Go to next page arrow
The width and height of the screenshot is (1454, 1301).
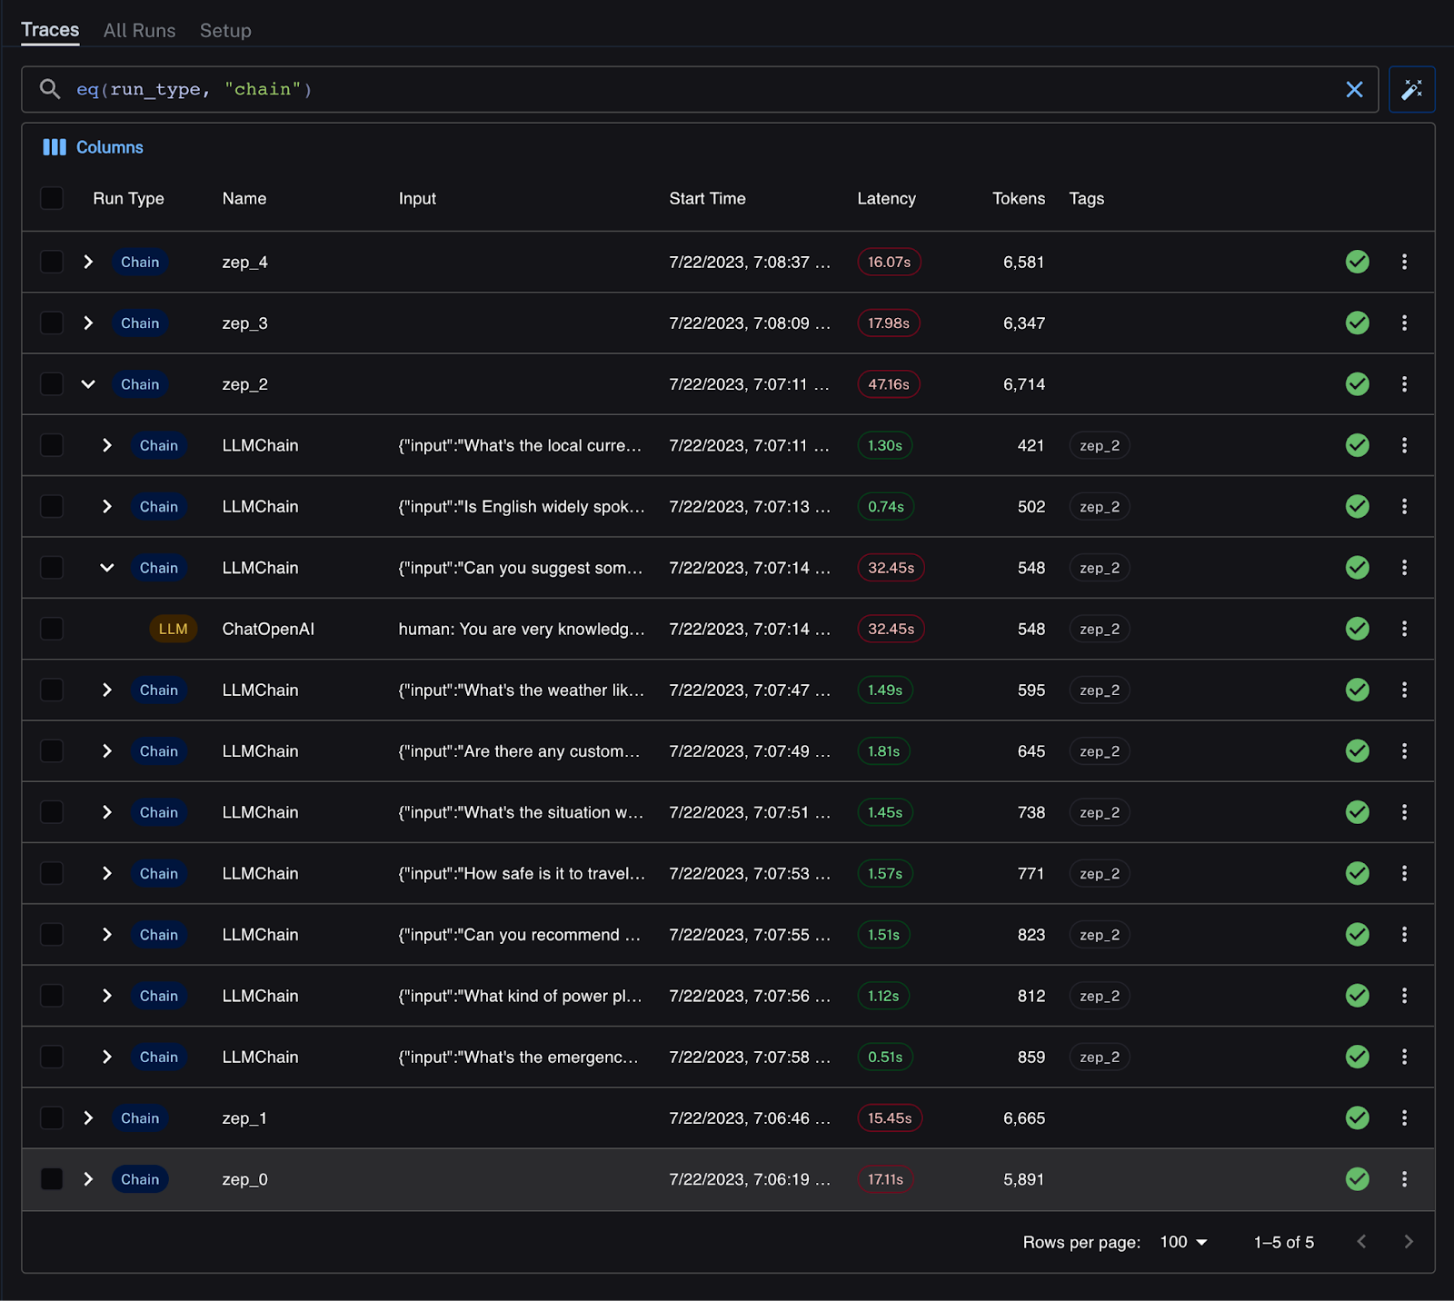1408,1242
